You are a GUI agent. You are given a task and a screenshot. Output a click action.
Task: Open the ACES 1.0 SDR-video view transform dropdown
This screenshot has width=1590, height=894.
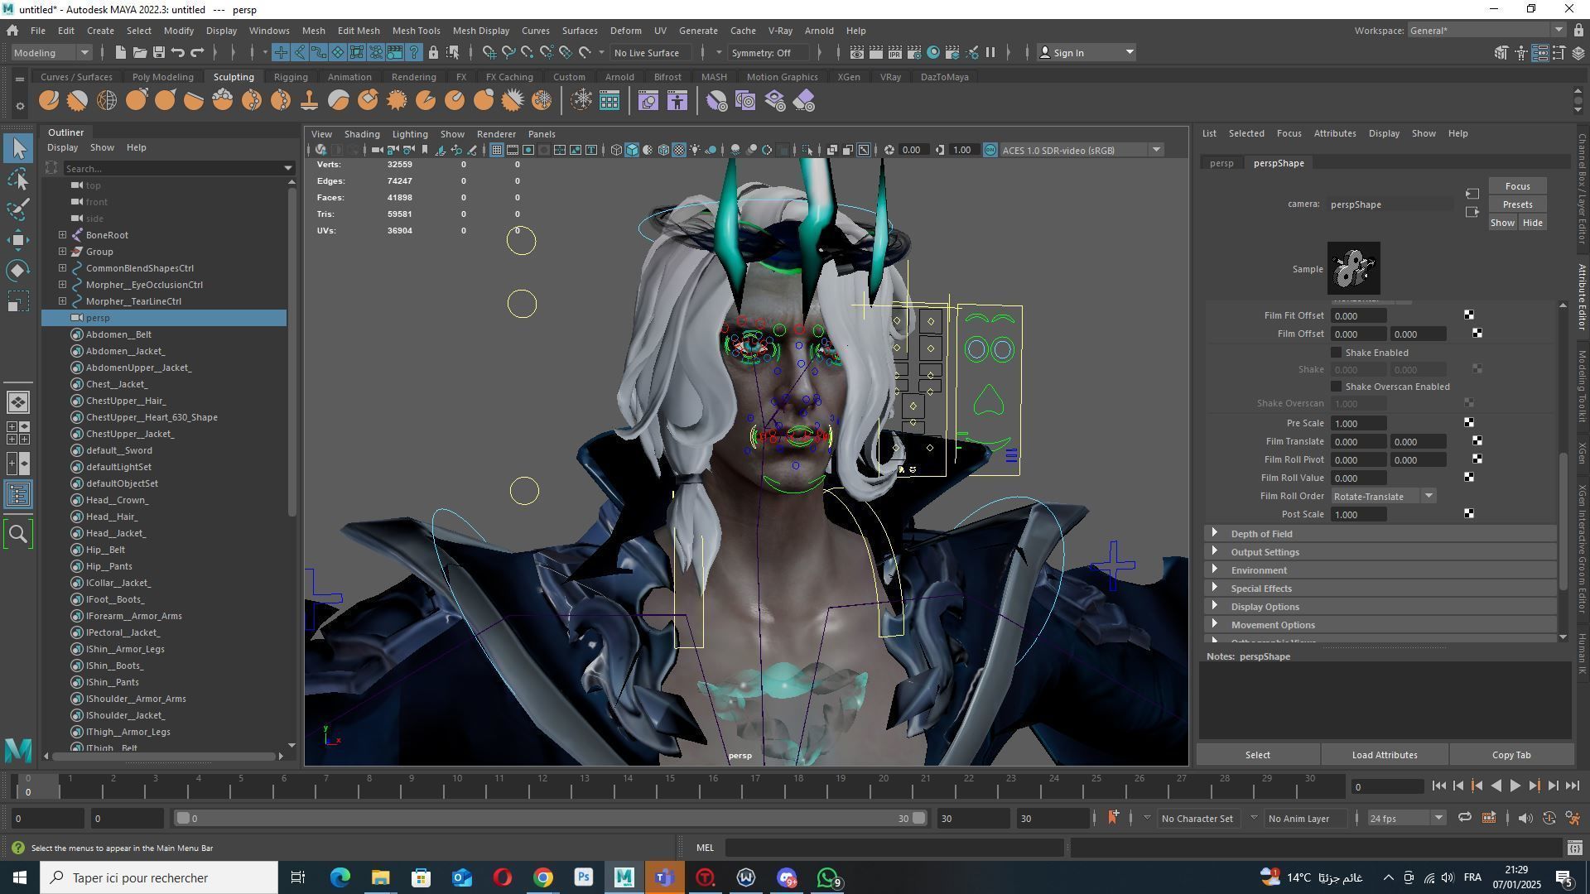pos(1082,150)
